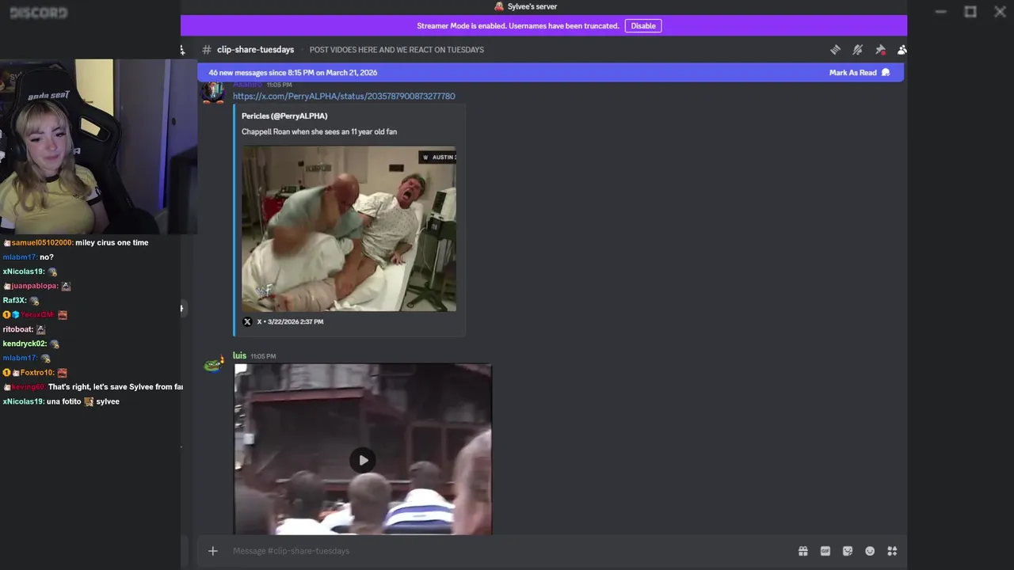Click the streamer webcam overlay

click(98, 147)
